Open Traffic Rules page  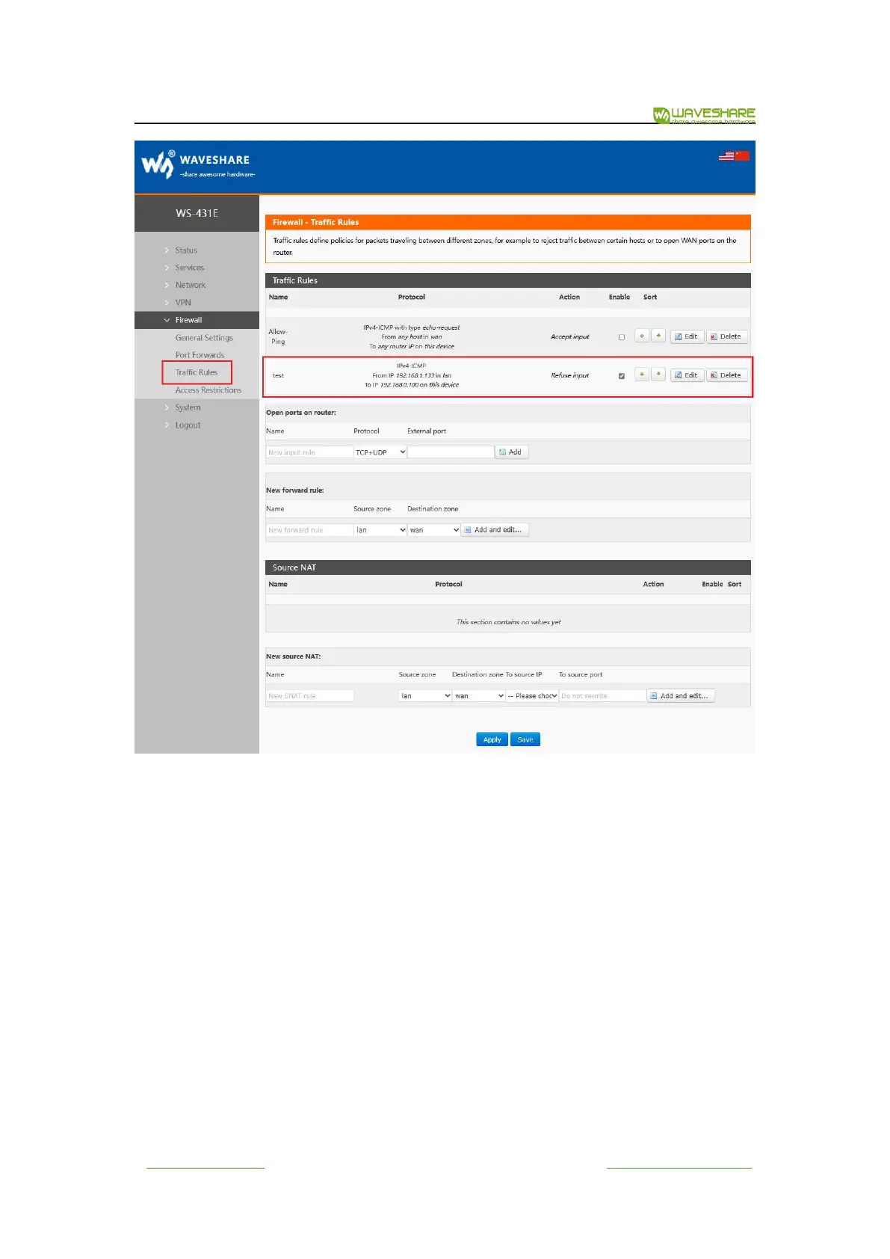click(x=197, y=372)
